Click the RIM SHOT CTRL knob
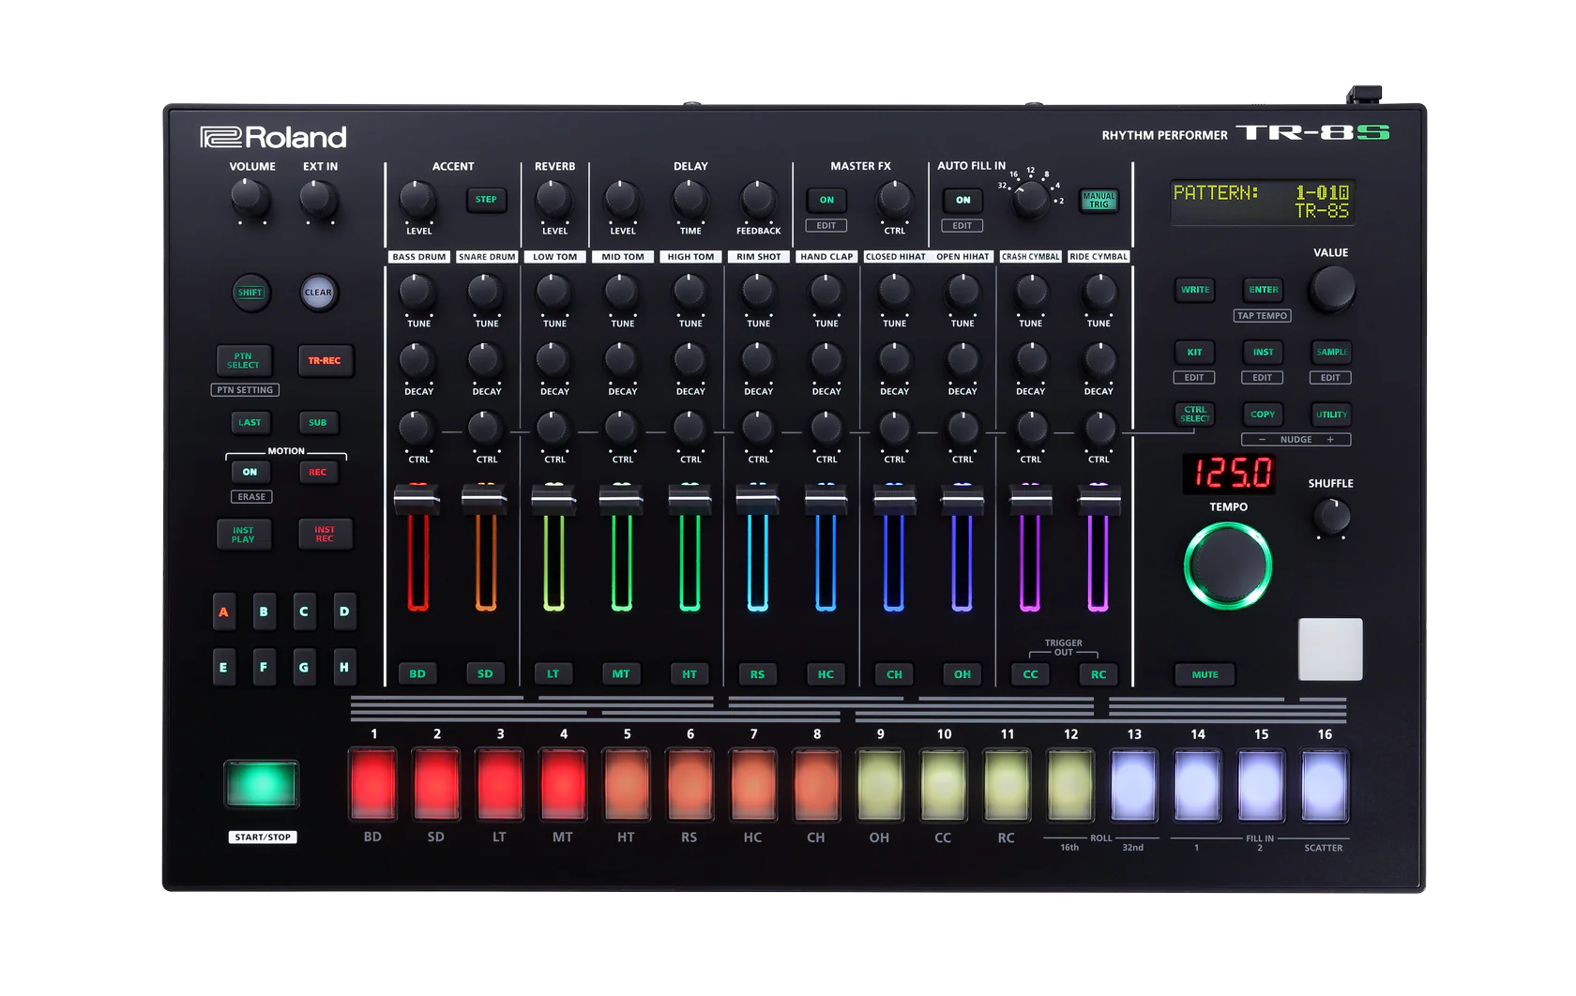The width and height of the screenshot is (1576, 996). tap(758, 429)
